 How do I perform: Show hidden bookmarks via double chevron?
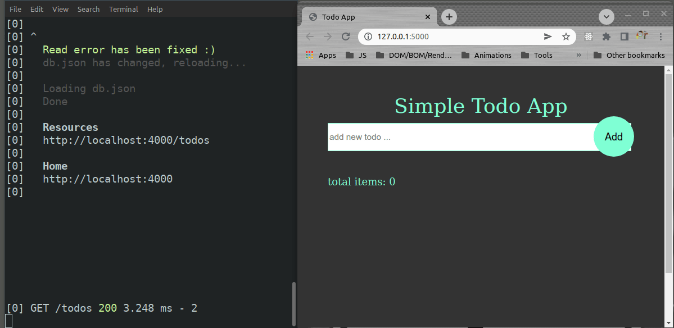(x=579, y=55)
